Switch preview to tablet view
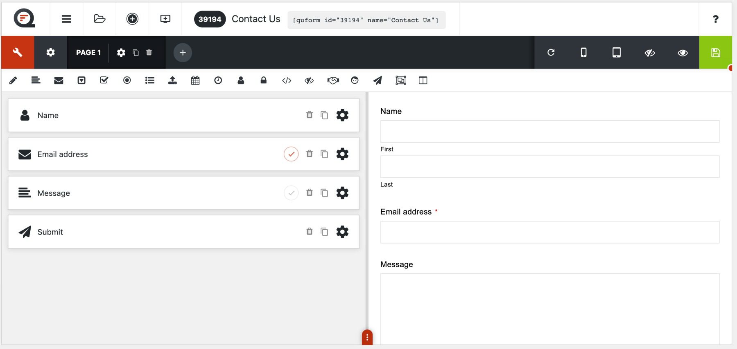Screen dimensions: 737x349 617,52
